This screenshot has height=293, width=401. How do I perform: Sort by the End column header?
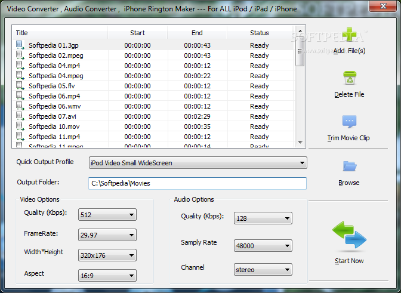point(197,33)
